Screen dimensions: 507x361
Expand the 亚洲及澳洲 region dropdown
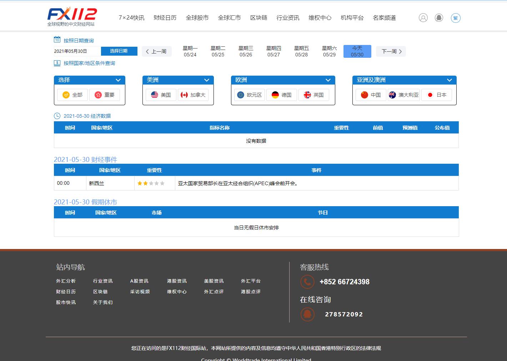pyautogui.click(x=449, y=80)
